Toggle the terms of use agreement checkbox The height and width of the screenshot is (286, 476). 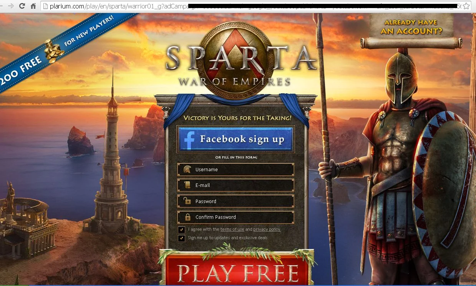(182, 230)
